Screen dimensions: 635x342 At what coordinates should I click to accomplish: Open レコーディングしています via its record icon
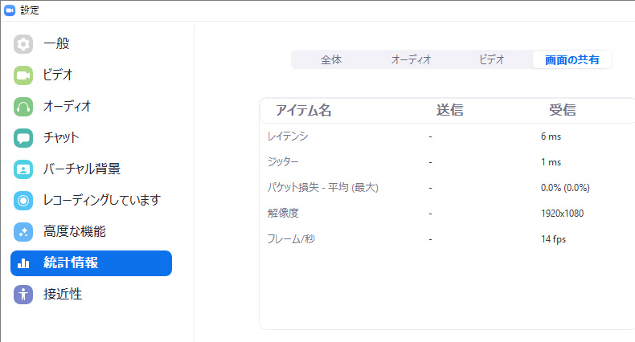point(23,200)
